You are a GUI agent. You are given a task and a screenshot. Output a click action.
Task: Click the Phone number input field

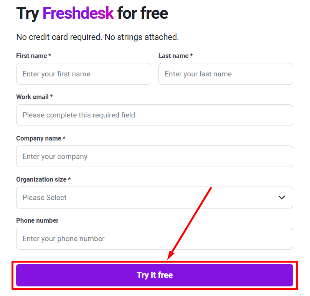pos(154,238)
